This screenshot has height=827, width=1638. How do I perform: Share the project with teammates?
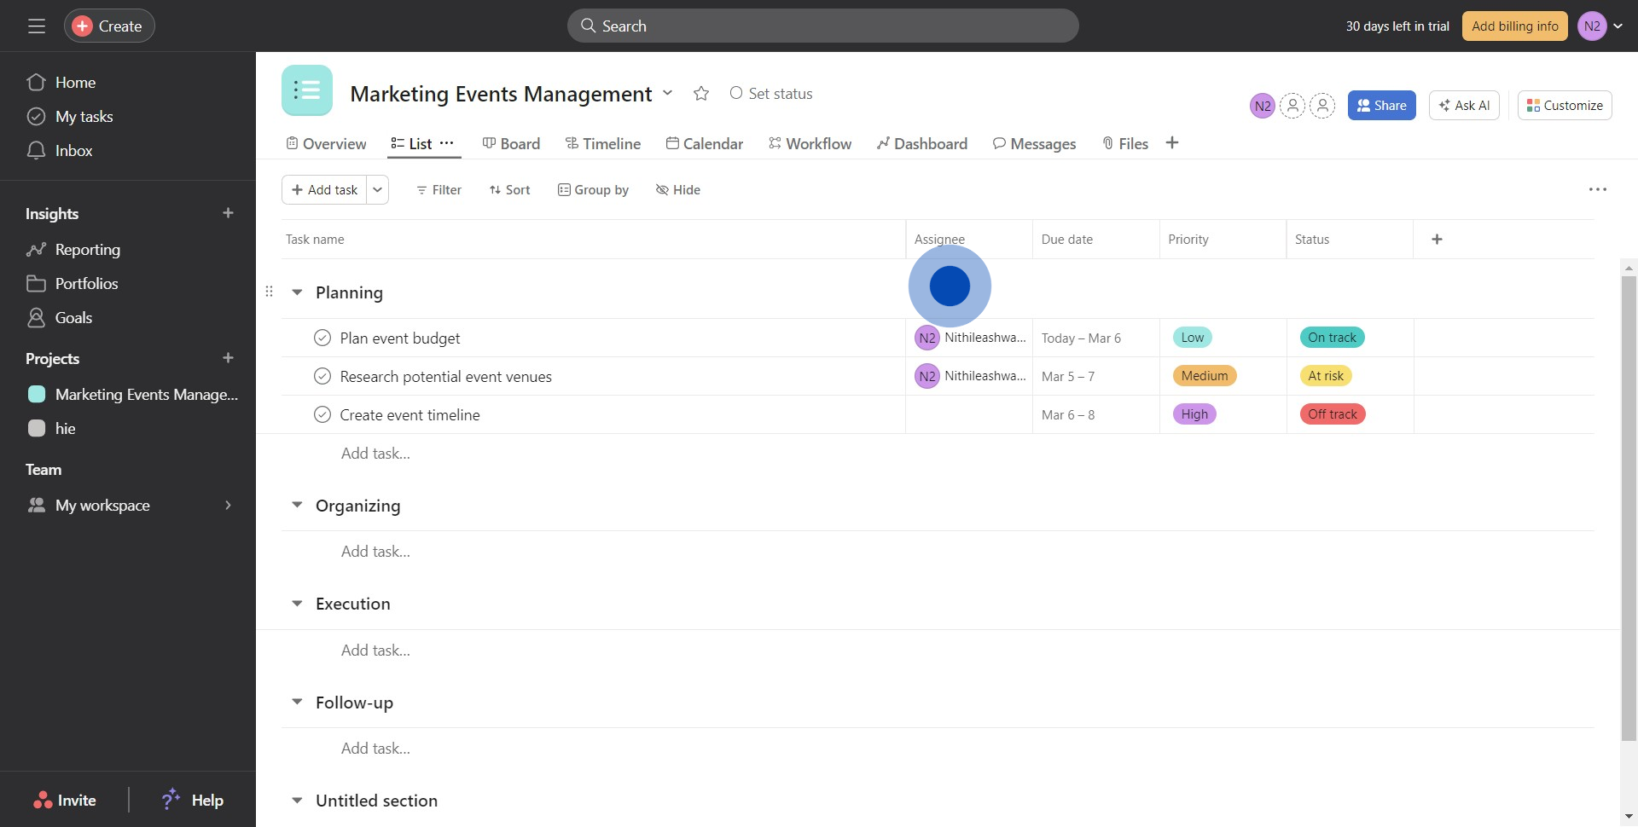click(1381, 105)
